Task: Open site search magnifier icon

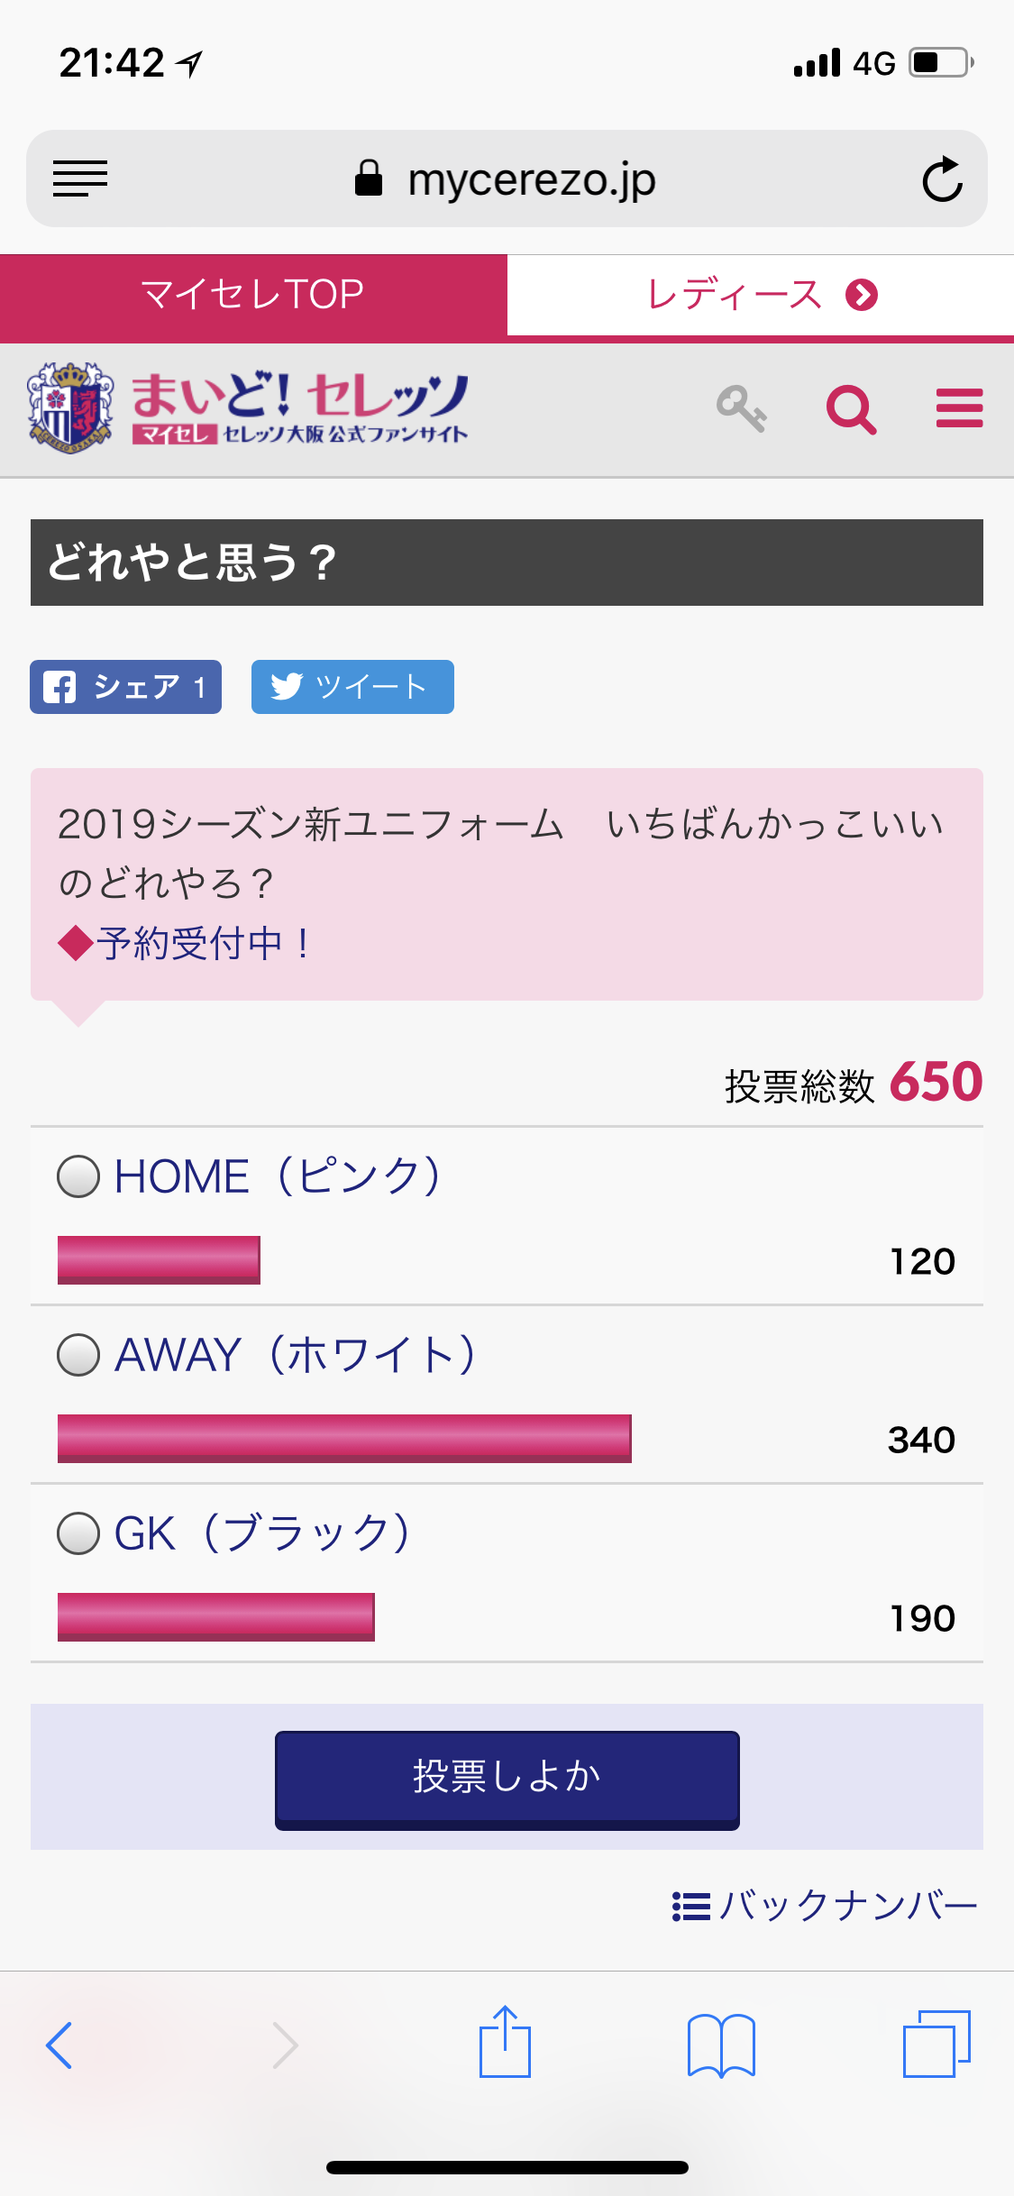Action: click(851, 409)
